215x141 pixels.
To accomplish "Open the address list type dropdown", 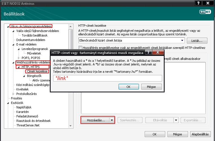I will pos(182,40).
